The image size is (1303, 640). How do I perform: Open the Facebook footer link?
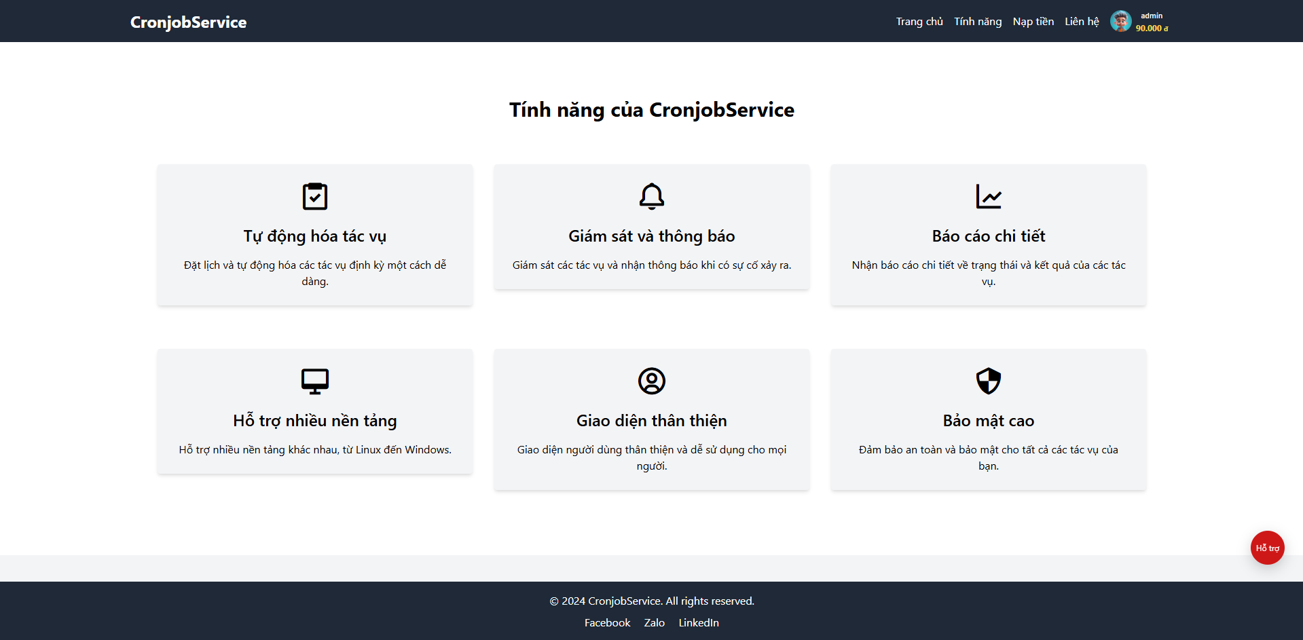(x=607, y=623)
